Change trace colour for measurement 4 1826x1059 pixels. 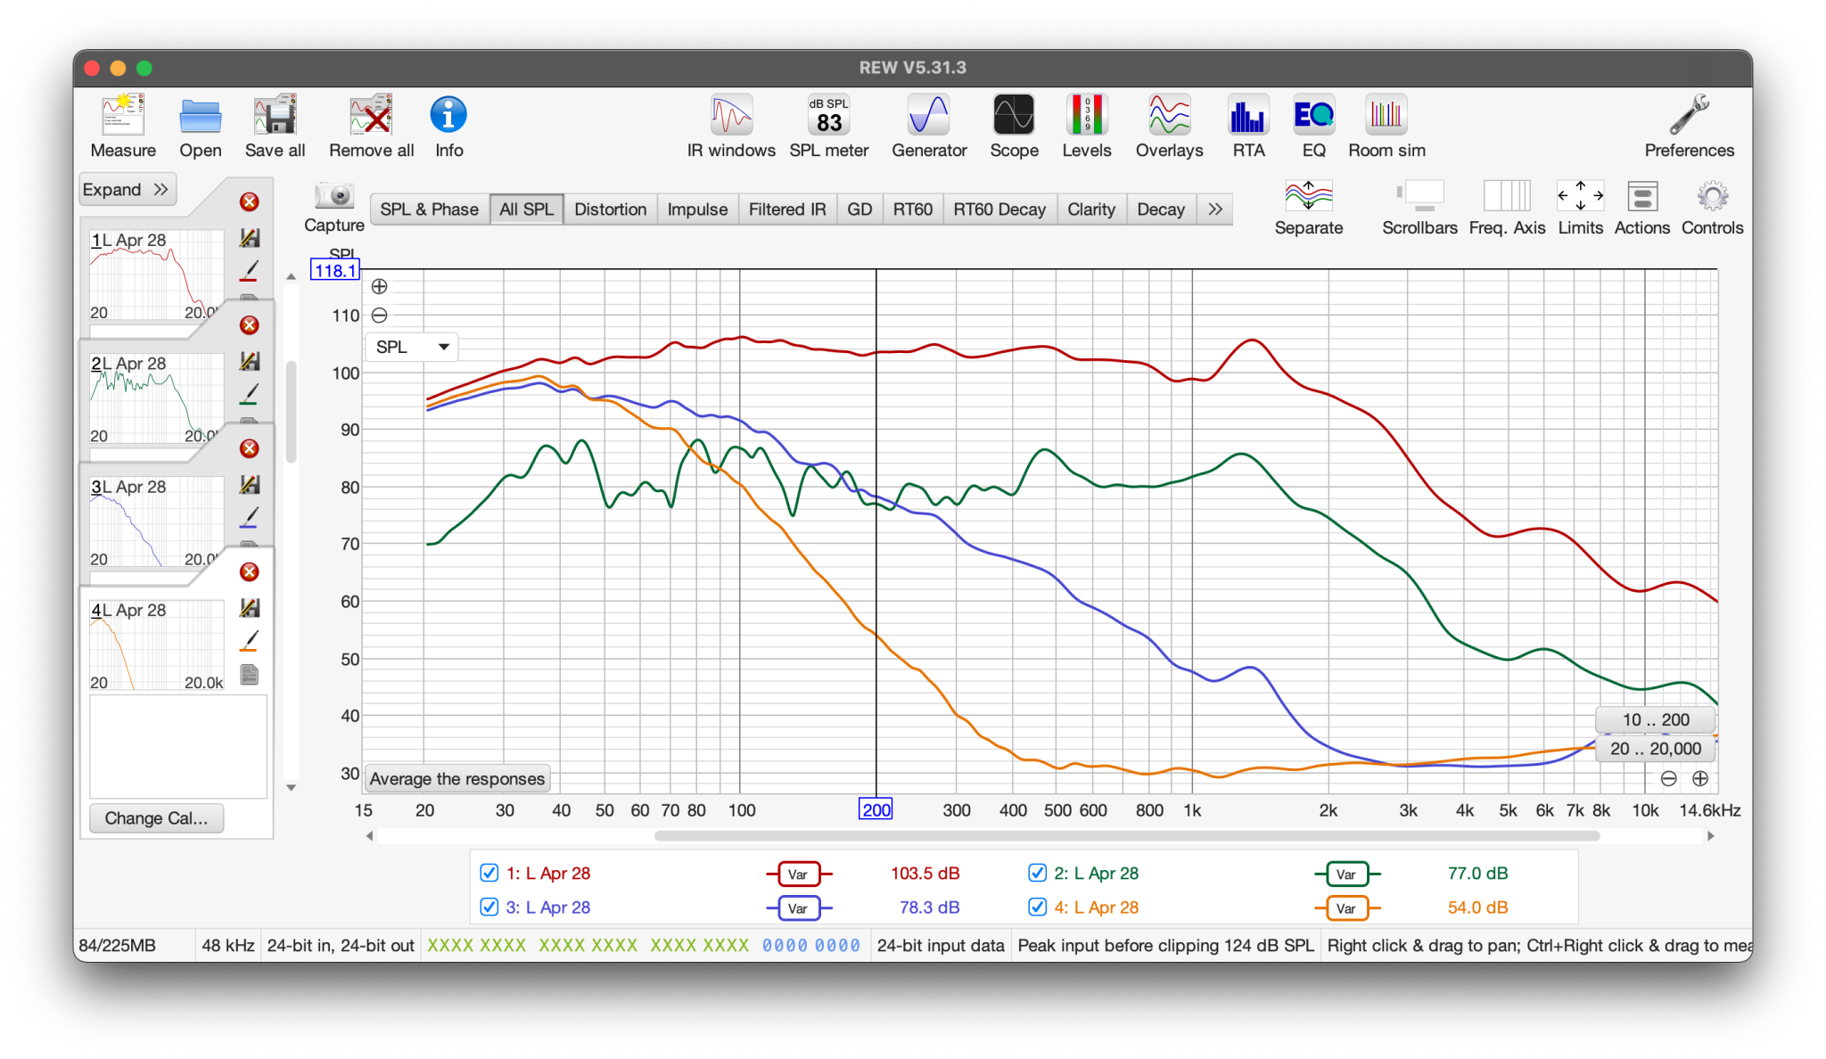point(250,640)
